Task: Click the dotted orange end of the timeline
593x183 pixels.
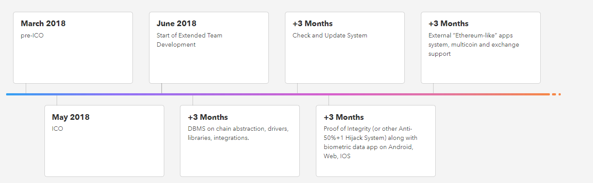Action: coord(556,94)
